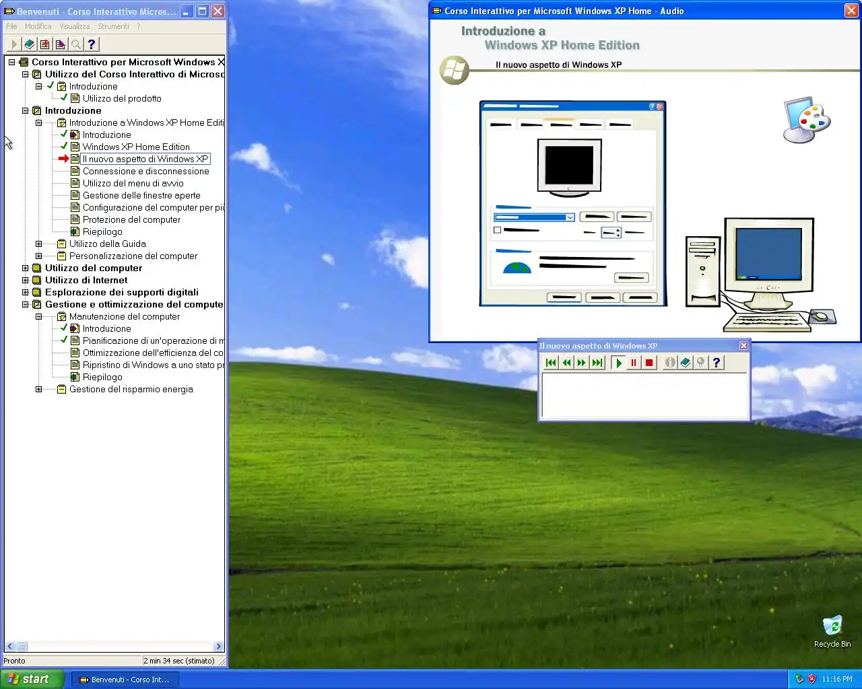Collapse Gestione e ottimizzazione del computer
The image size is (862, 689).
25,304
